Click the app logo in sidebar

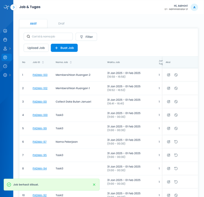(6, 7)
